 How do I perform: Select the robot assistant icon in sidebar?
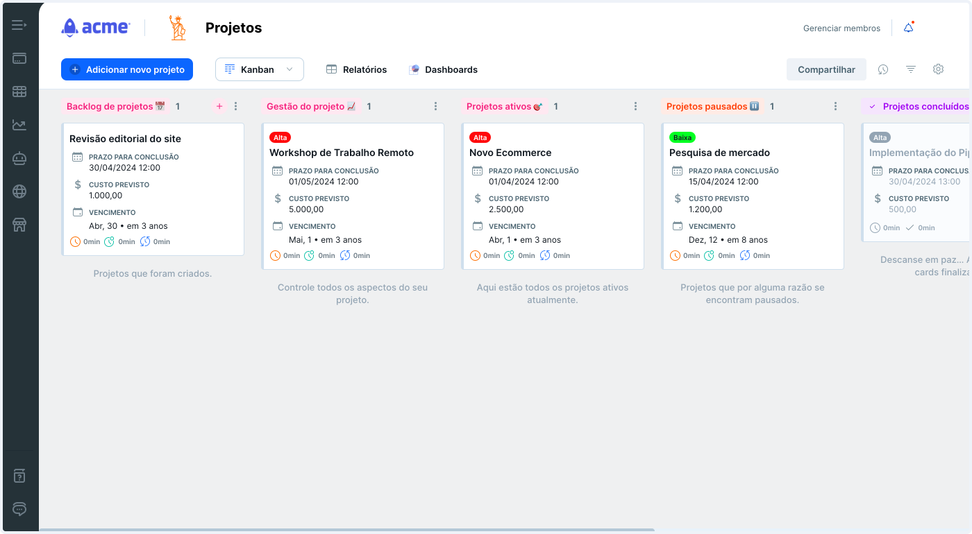[x=19, y=158]
